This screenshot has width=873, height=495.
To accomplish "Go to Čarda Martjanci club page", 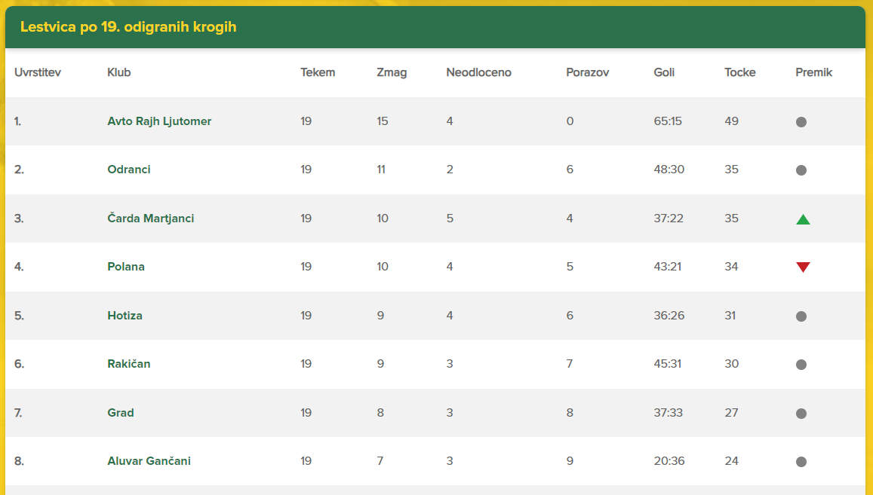I will 150,218.
